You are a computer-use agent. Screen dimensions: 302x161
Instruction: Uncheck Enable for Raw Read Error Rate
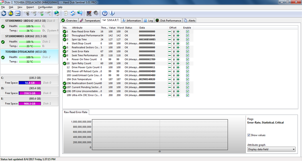(x=187, y=31)
